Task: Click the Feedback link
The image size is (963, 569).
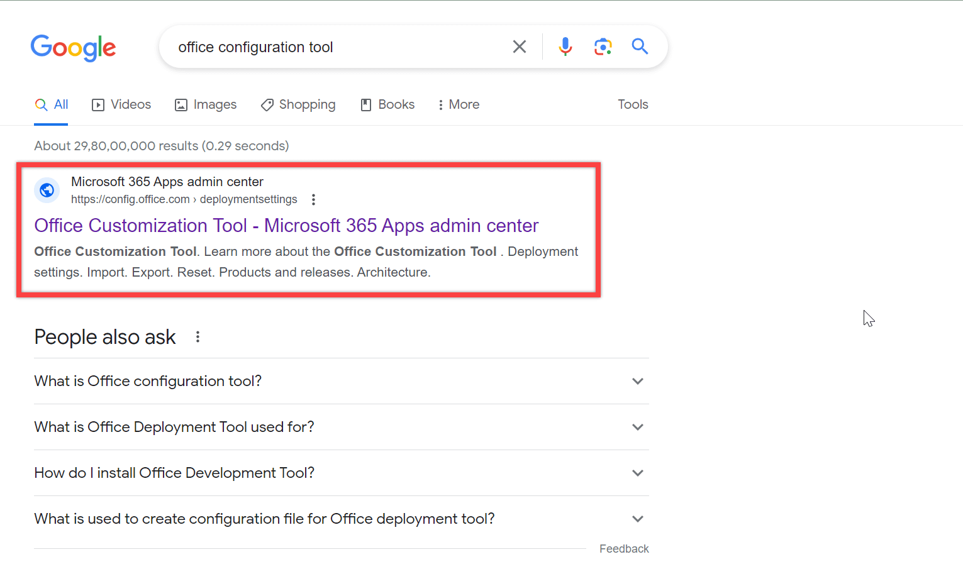Action: (624, 549)
